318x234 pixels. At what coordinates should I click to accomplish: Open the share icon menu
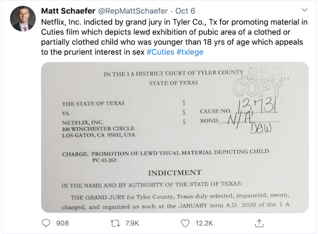(x=258, y=223)
